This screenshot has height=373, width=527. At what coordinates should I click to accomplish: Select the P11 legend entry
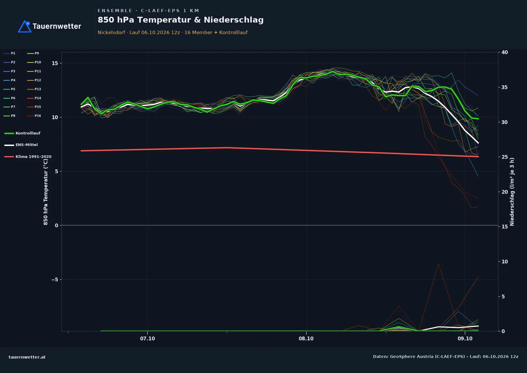tap(34, 71)
